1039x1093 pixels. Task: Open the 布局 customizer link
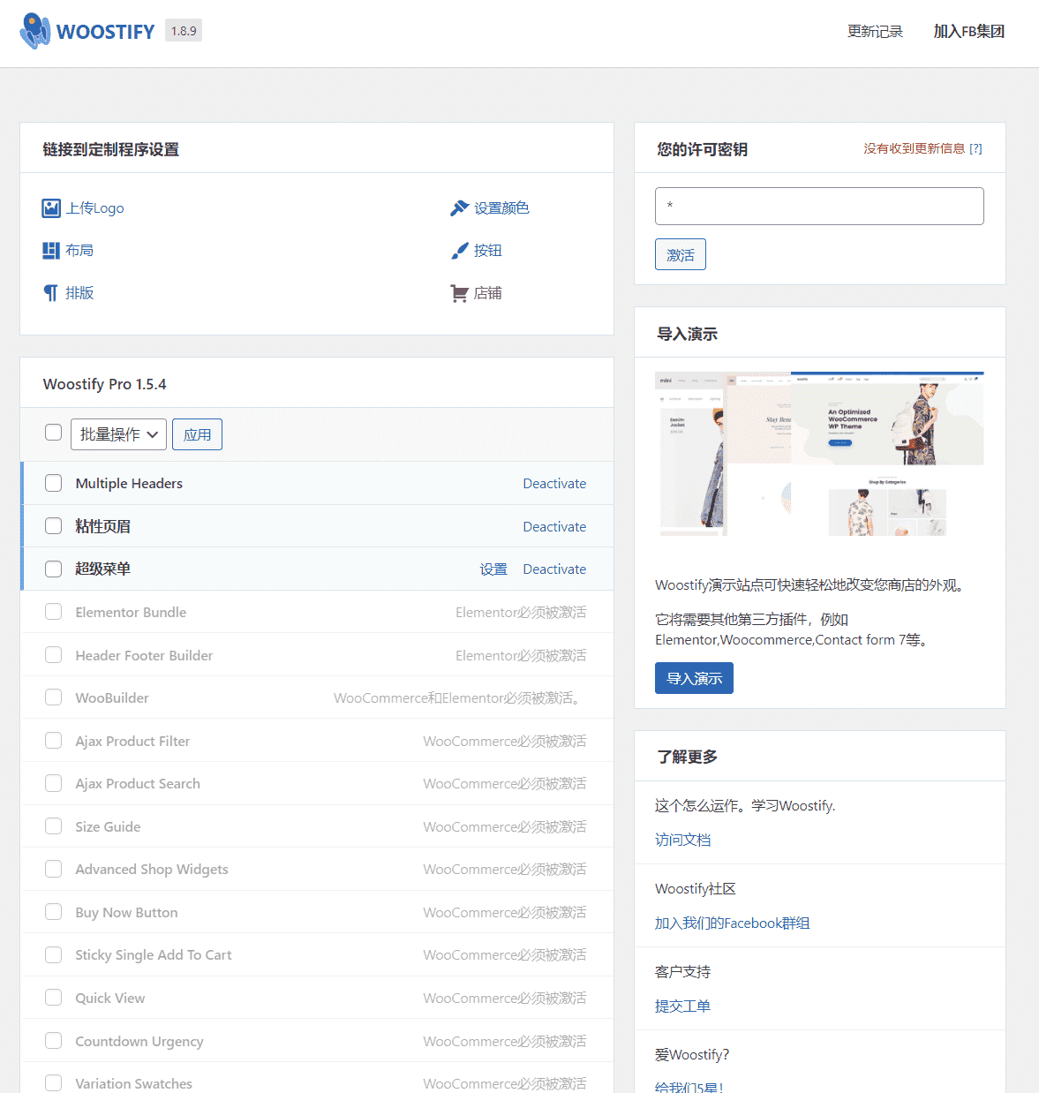79,251
